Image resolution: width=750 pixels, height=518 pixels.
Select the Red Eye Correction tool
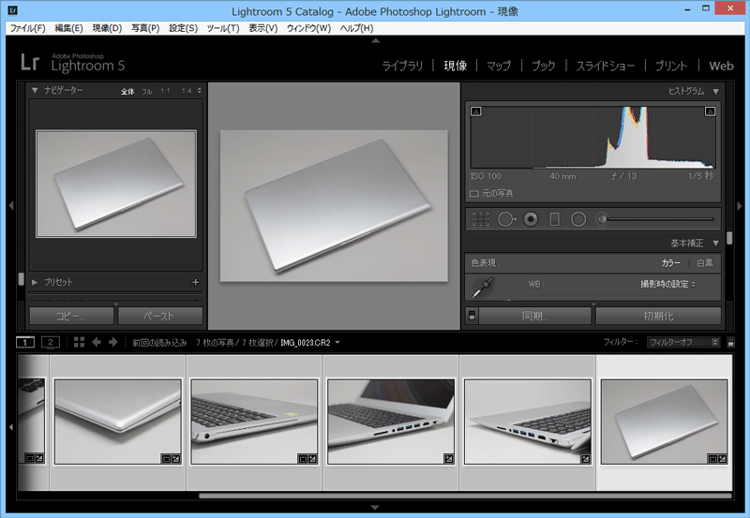(531, 219)
